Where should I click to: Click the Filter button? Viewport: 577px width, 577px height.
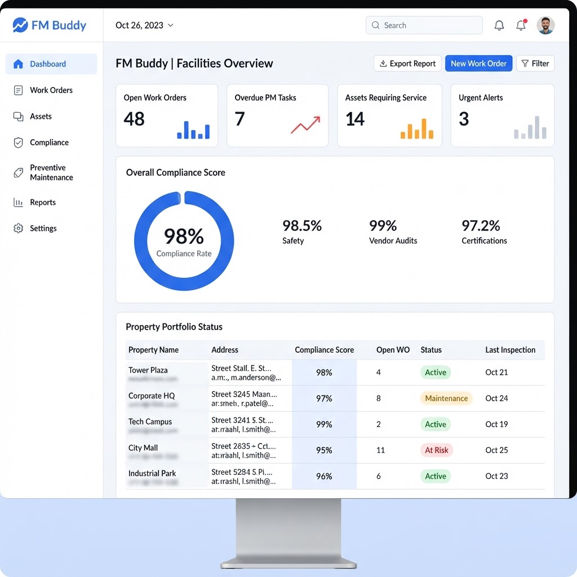(535, 63)
